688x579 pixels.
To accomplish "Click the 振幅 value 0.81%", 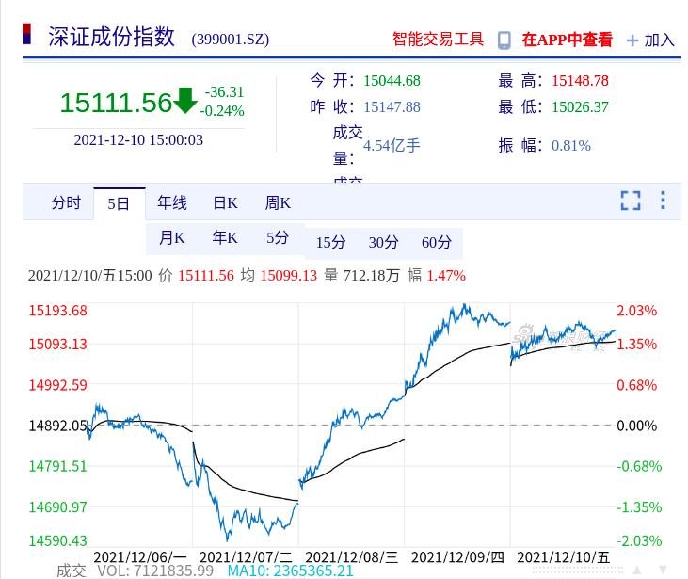I will pos(571,145).
